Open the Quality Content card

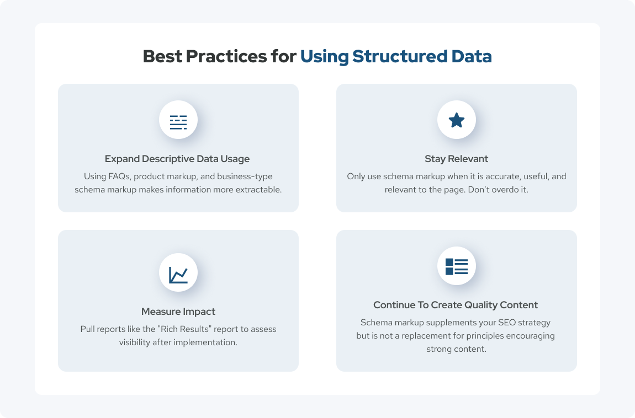click(457, 301)
